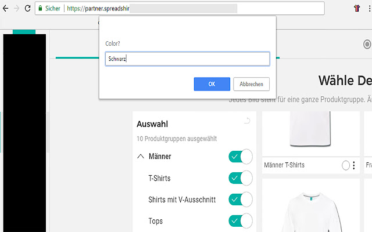372x232 pixels.
Task: Toggle the Shirts mit V-Ausschnitt switch
Action: click(240, 200)
